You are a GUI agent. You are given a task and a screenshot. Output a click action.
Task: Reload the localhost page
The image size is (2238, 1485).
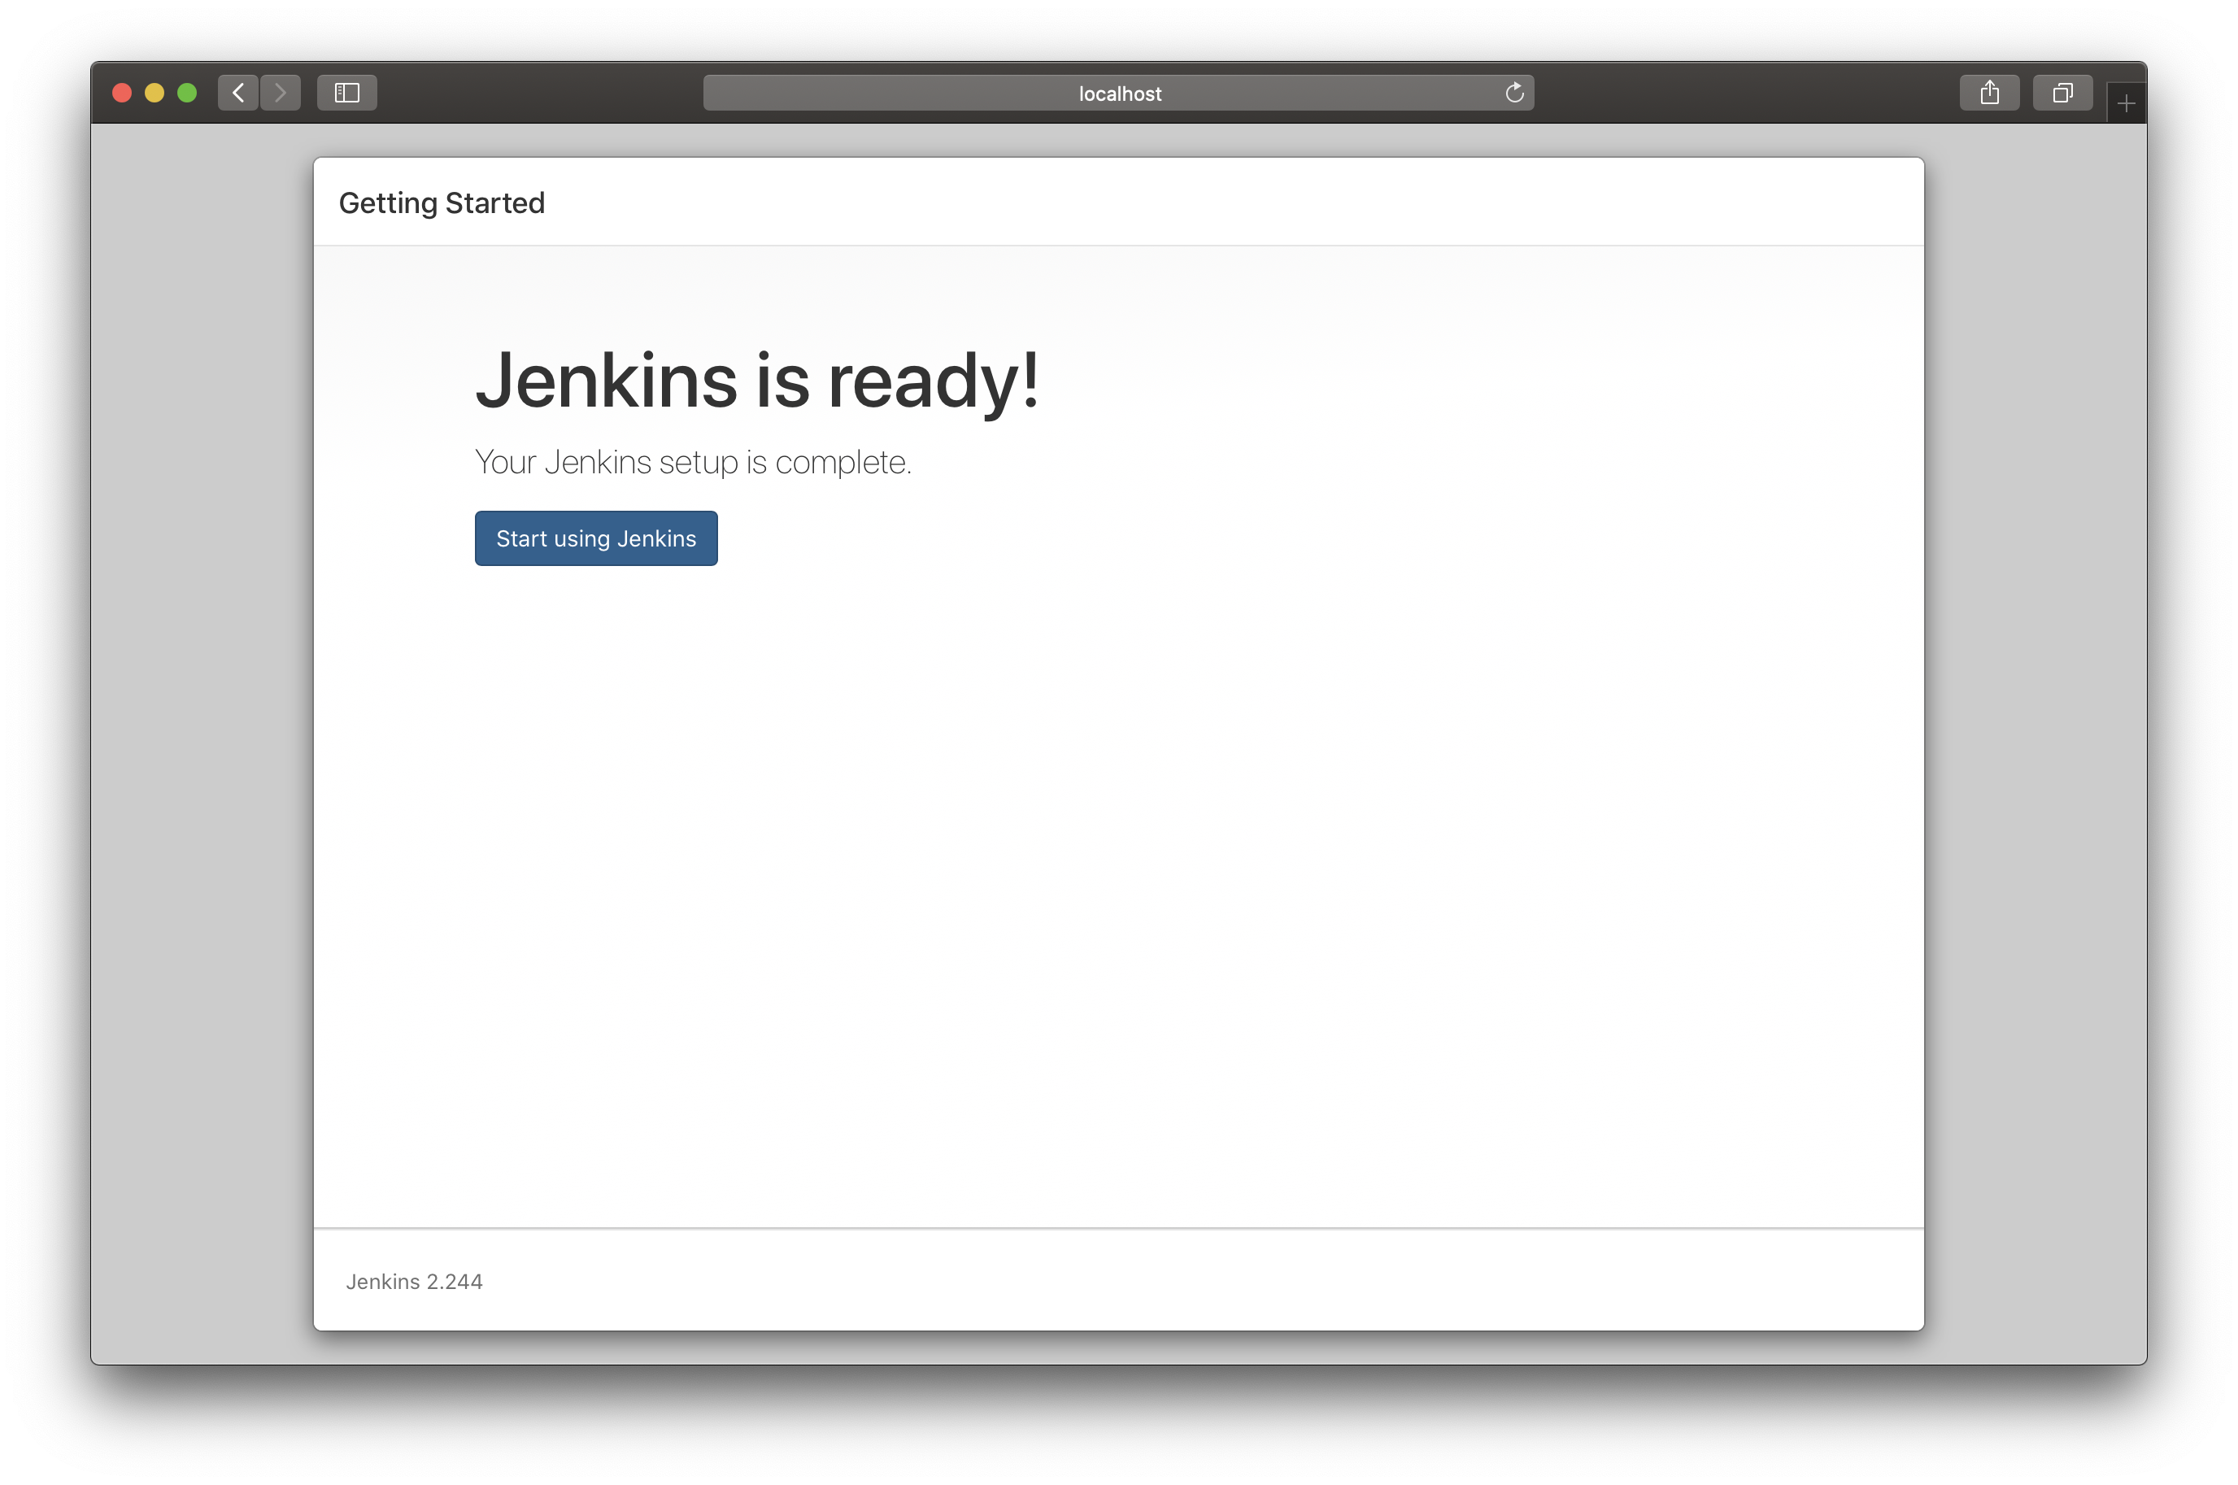click(1513, 93)
